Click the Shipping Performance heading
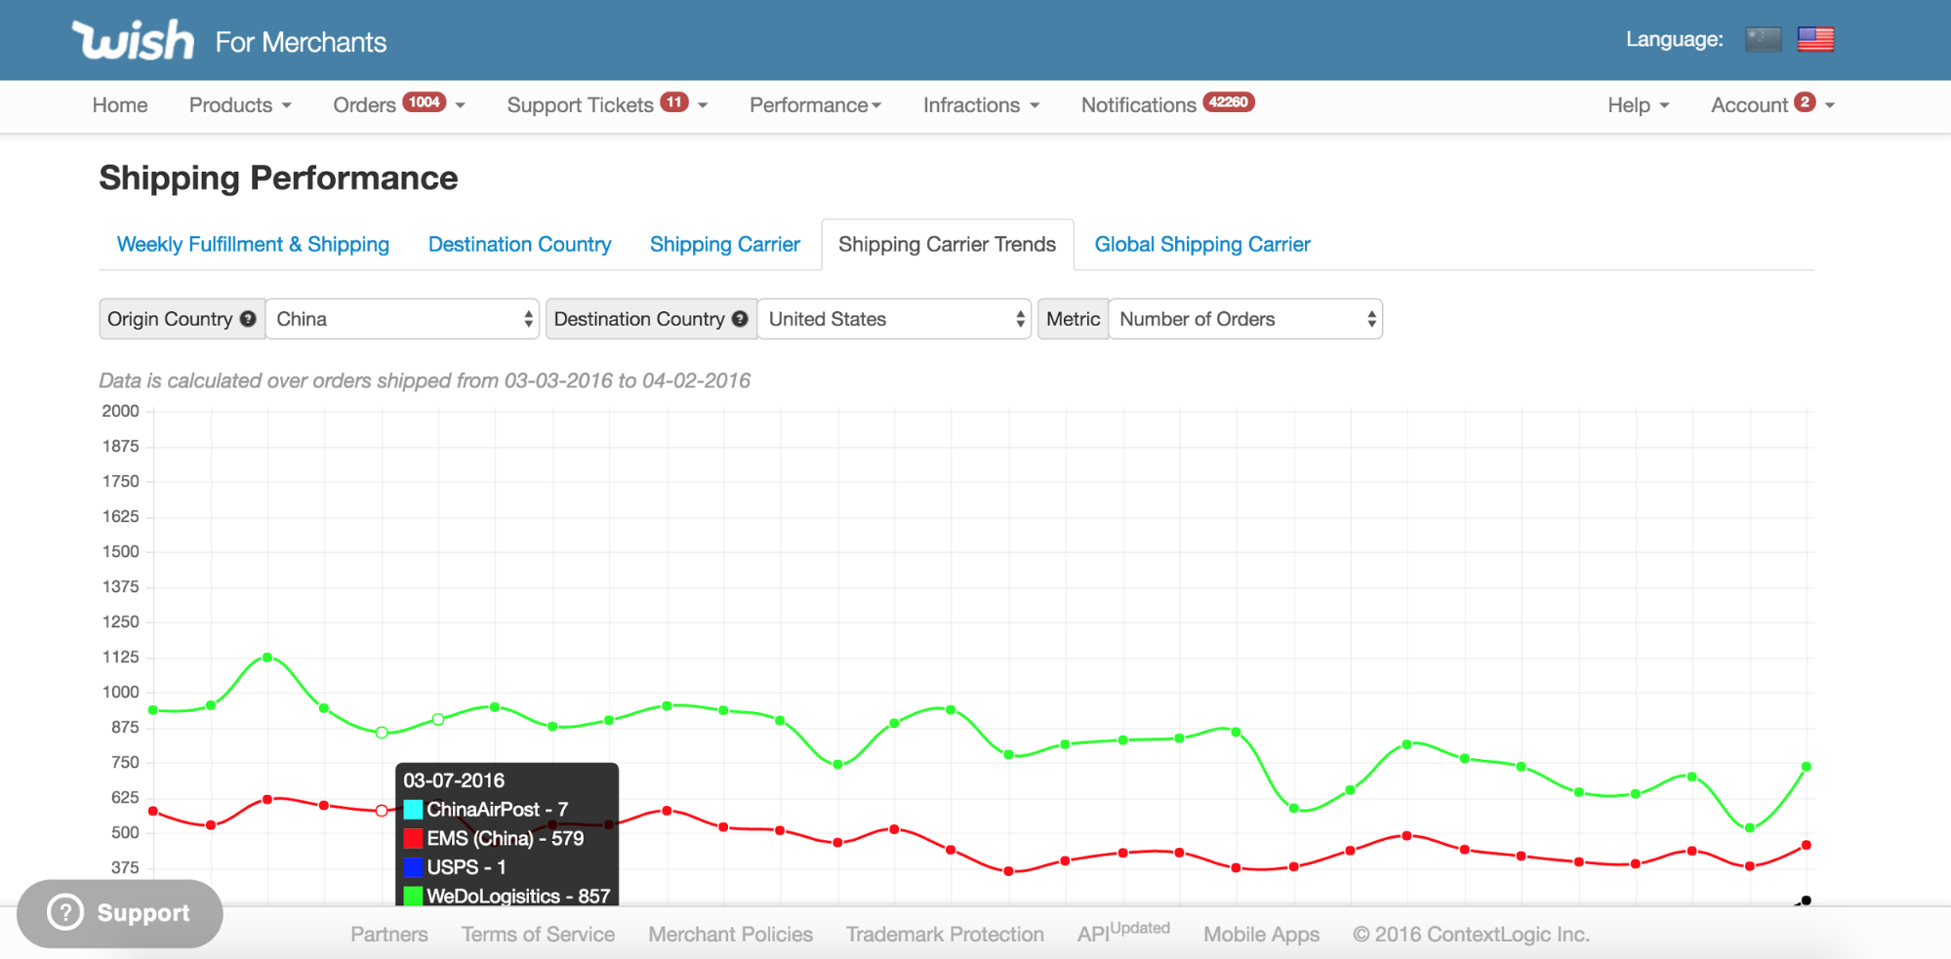Viewport: 1951px width, 959px height. 278,179
